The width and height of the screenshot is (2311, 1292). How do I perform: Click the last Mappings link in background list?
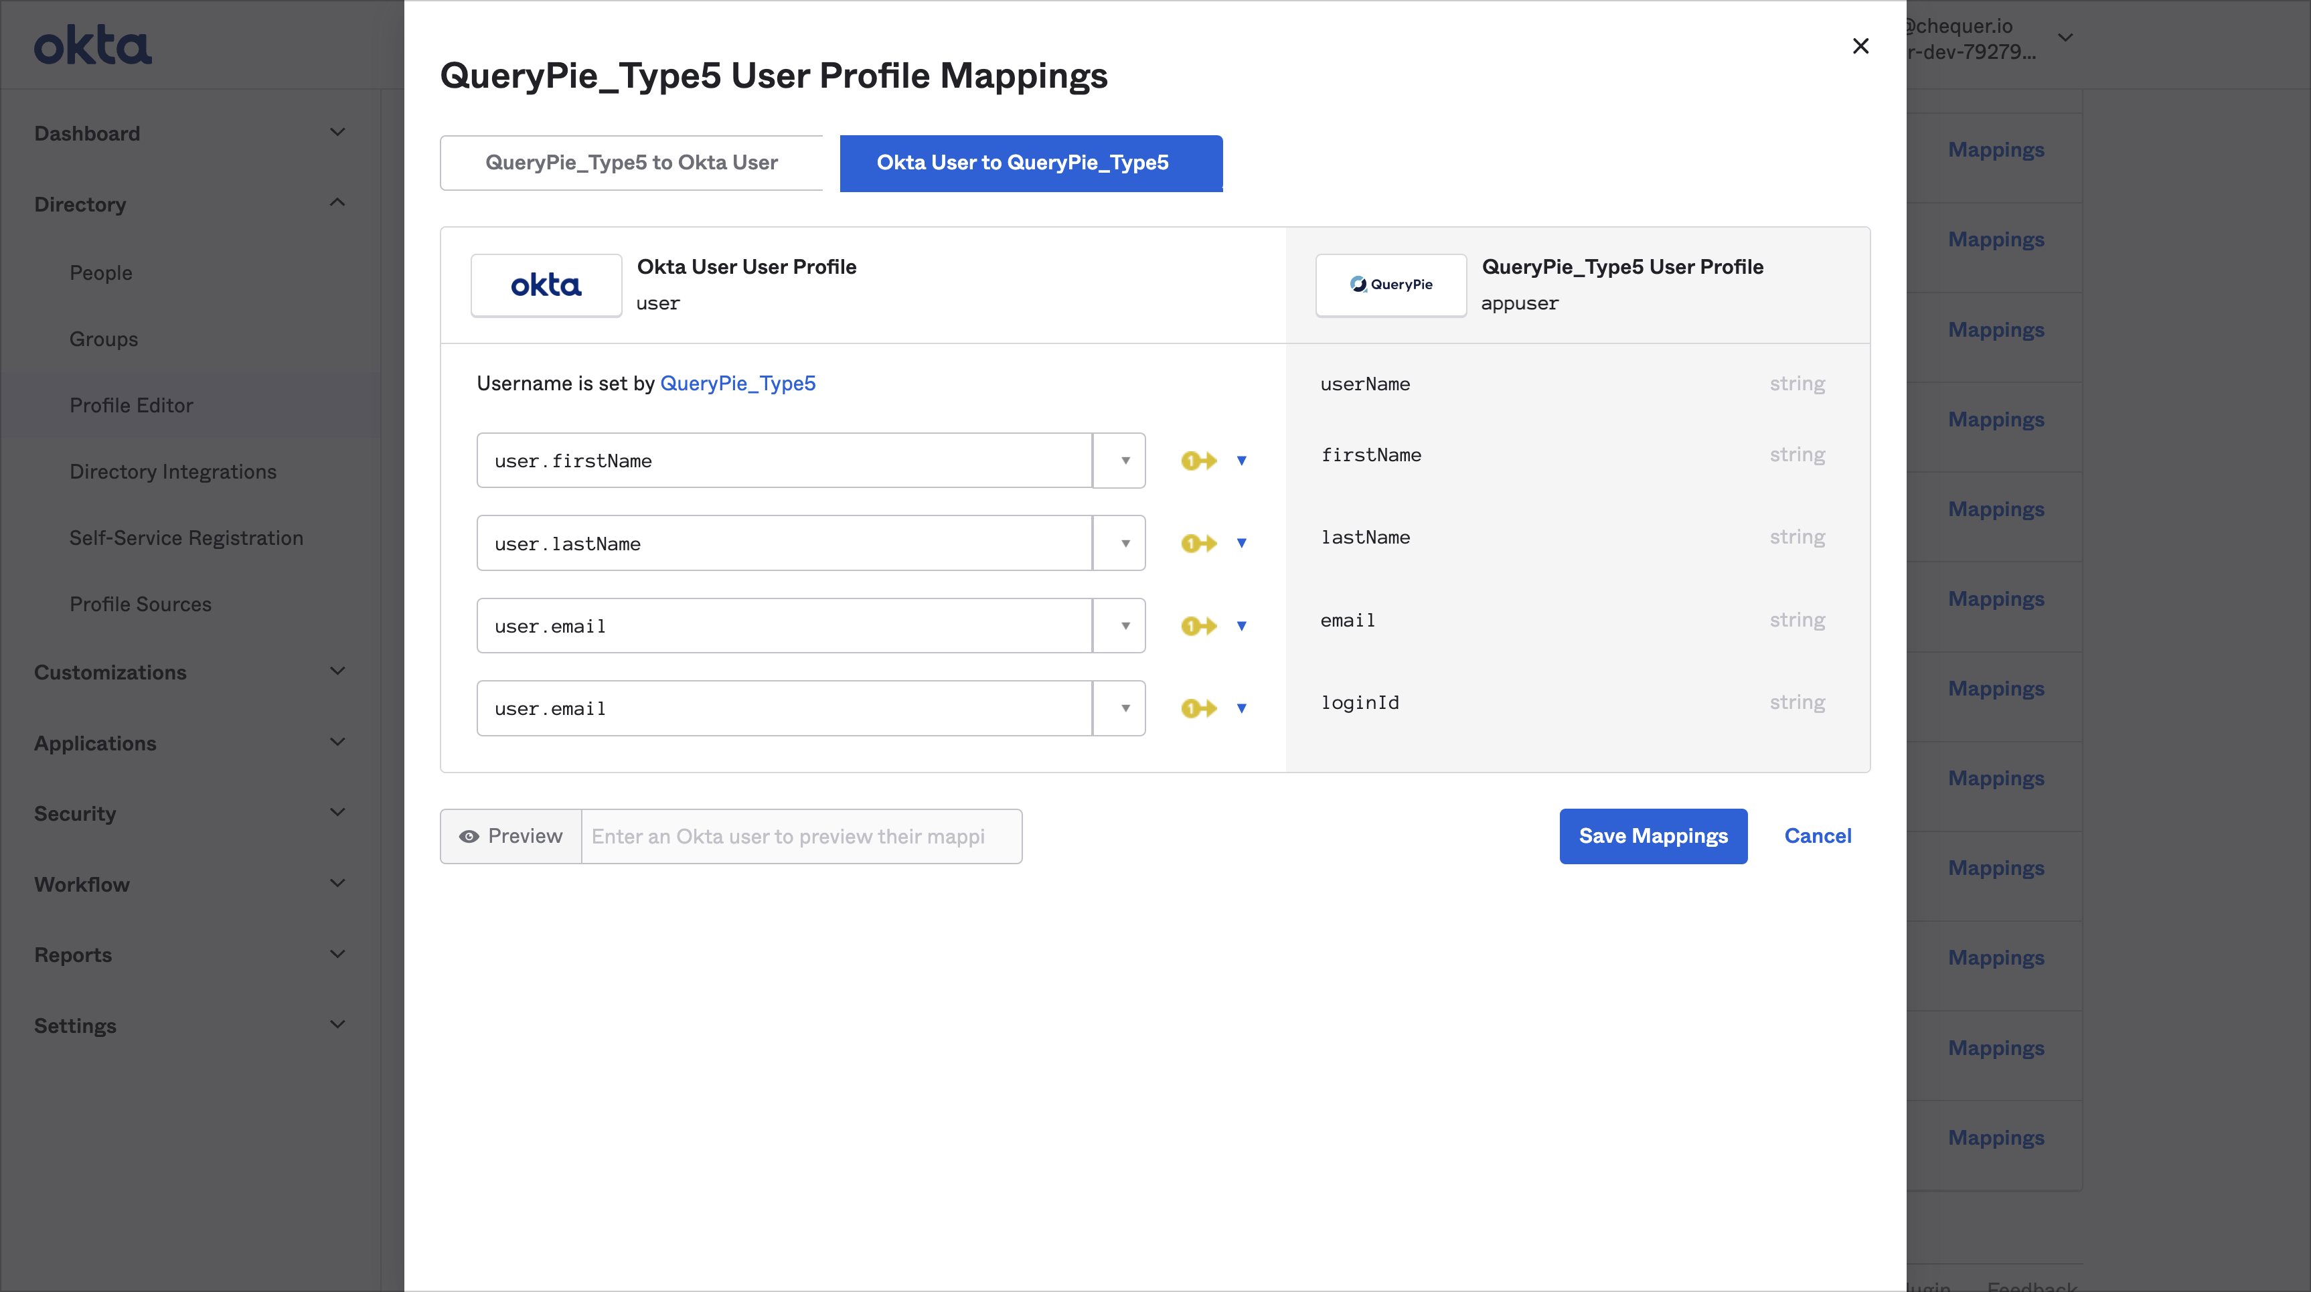[x=1996, y=1137]
